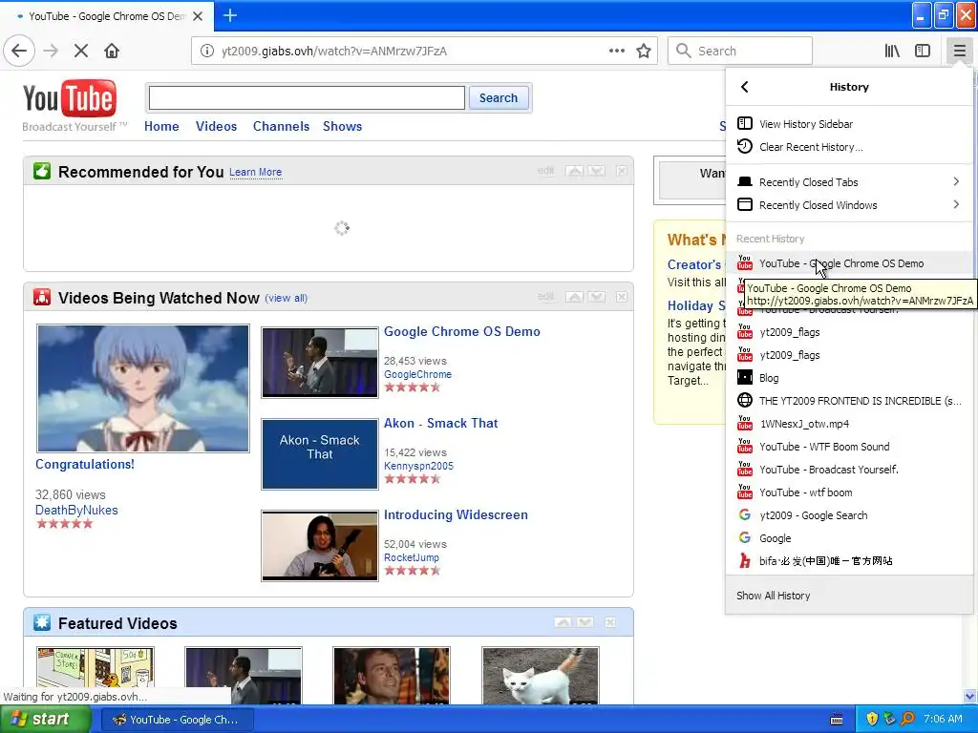Image resolution: width=978 pixels, height=733 pixels.
Task: Choose Clear Recent History
Action: pos(849,147)
